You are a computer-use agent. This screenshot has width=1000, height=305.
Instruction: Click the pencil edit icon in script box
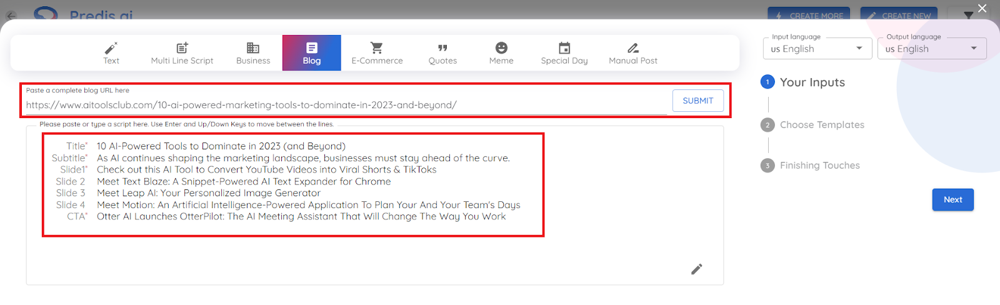(x=696, y=269)
